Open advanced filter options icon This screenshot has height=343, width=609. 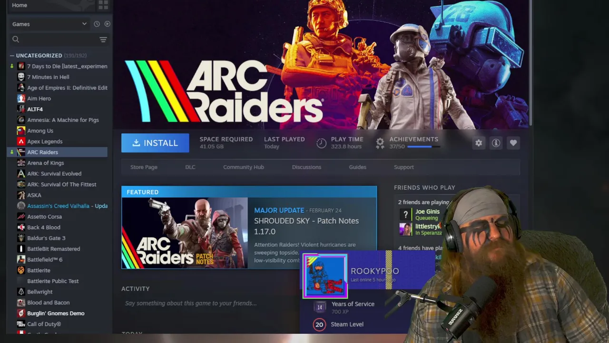click(x=103, y=40)
